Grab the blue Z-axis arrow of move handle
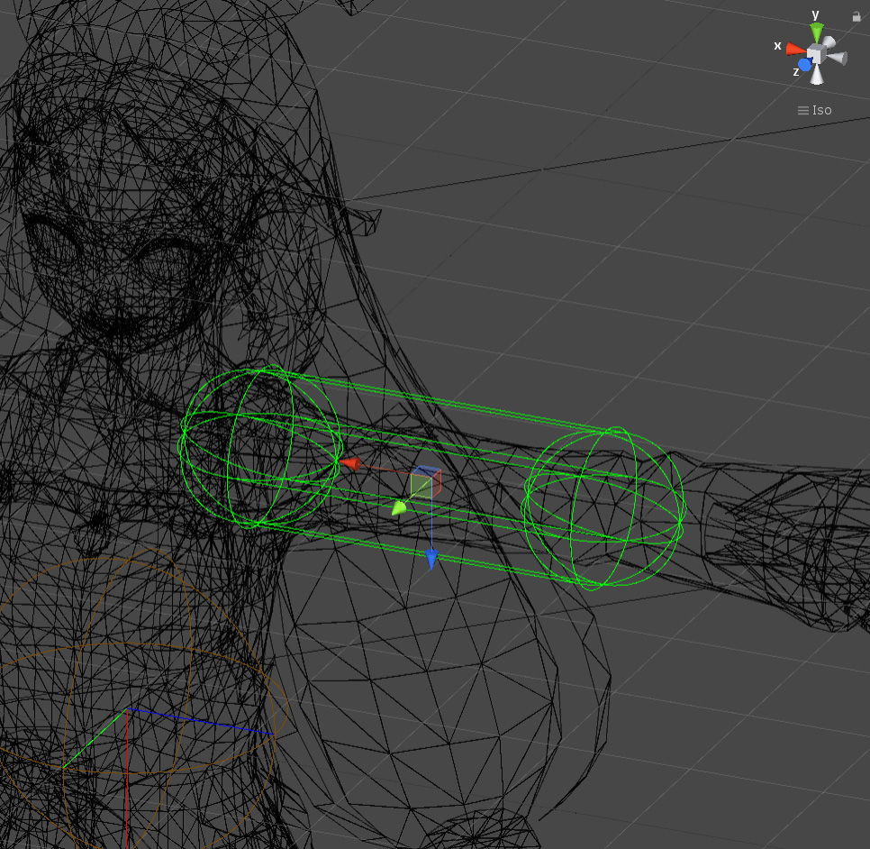870x849 pixels. [x=431, y=559]
